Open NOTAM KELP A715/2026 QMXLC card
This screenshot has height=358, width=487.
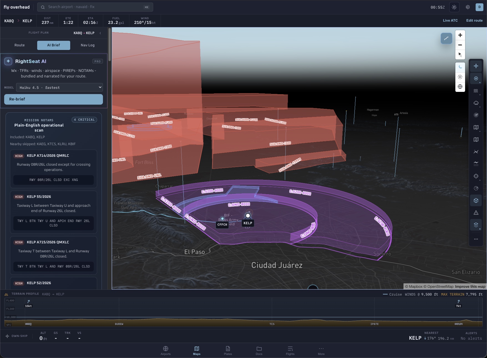coord(54,255)
